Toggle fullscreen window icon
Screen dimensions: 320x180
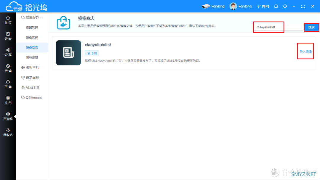pos(303,6)
